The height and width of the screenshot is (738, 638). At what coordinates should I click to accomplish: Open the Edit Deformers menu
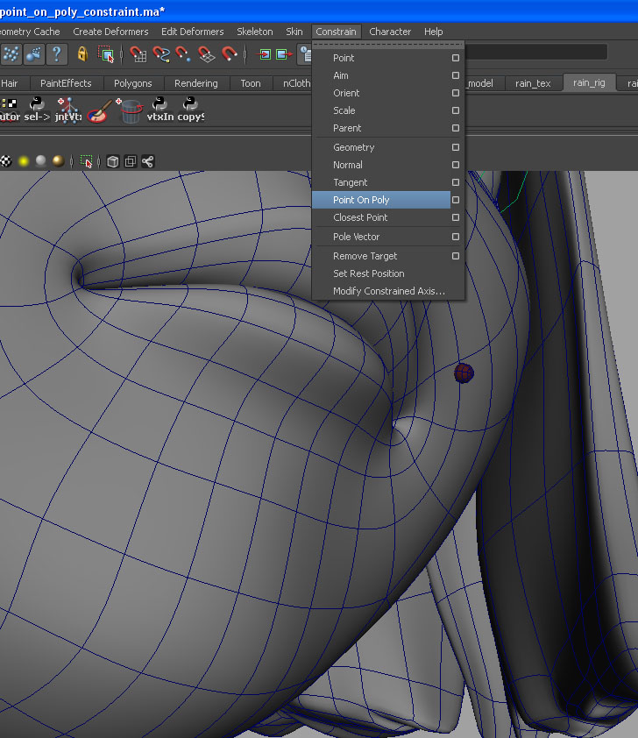tap(192, 32)
